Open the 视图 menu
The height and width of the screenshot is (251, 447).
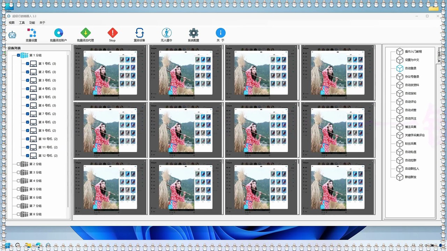coord(12,23)
